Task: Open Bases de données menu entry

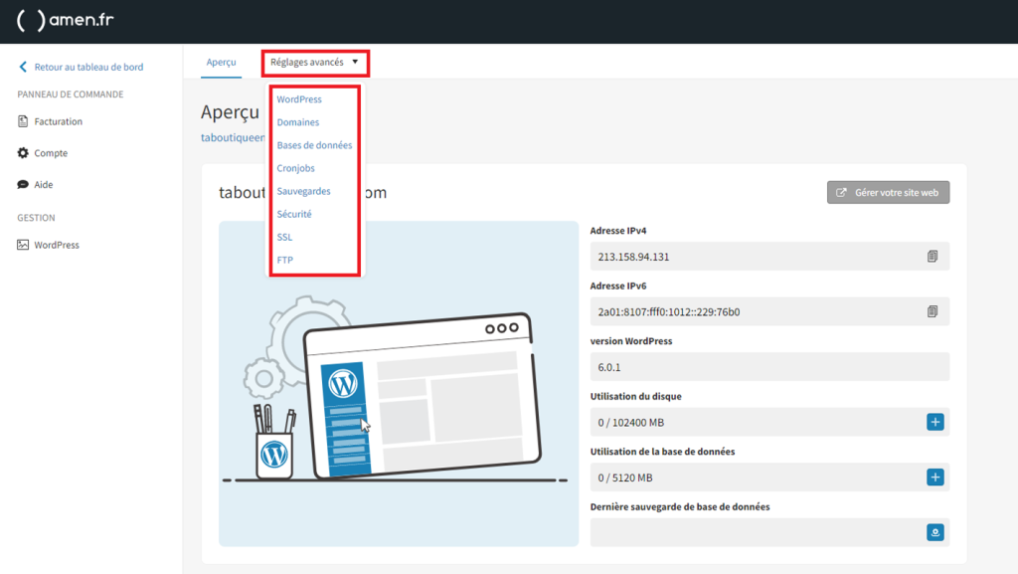Action: (x=314, y=145)
